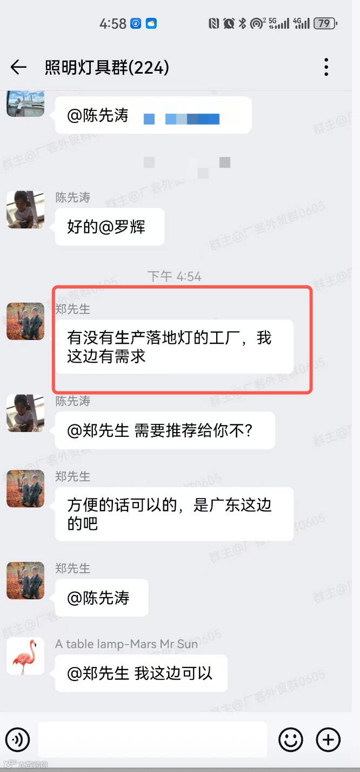The image size is (360, 772).
Task: Tap the building avatar at the top
Action: (x=25, y=103)
